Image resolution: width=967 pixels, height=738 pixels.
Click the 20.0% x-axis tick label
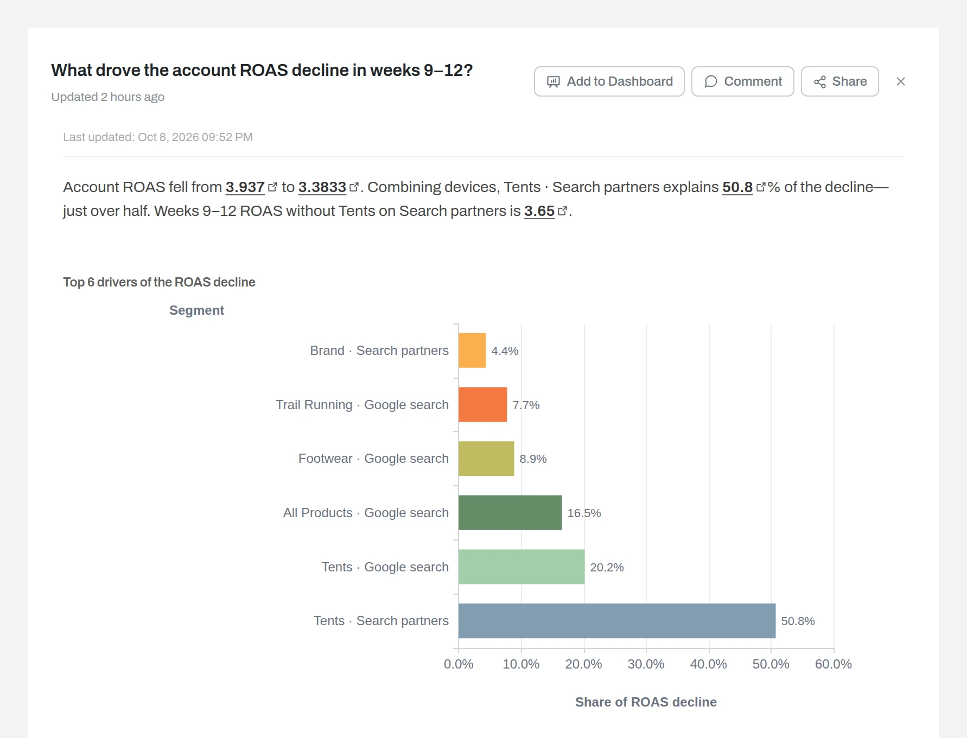pyautogui.click(x=583, y=664)
